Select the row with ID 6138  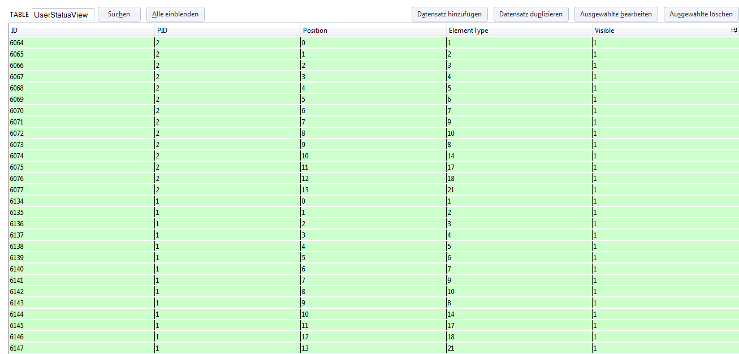tap(374, 247)
